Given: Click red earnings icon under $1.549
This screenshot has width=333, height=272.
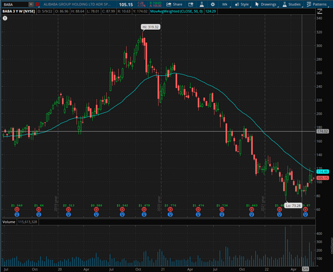Looking at the screenshot, I should tap(17, 210).
